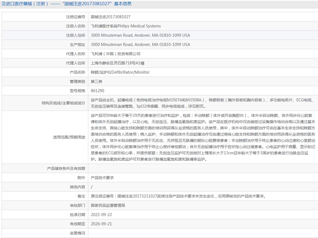
Task: Click the 上海市静安区灵石路718号A1幢 address
Action: 118,63
